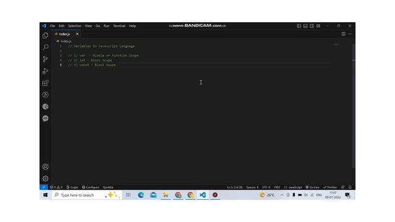Click the editor vertical scrollbar
395x222 pixels.
[354, 105]
